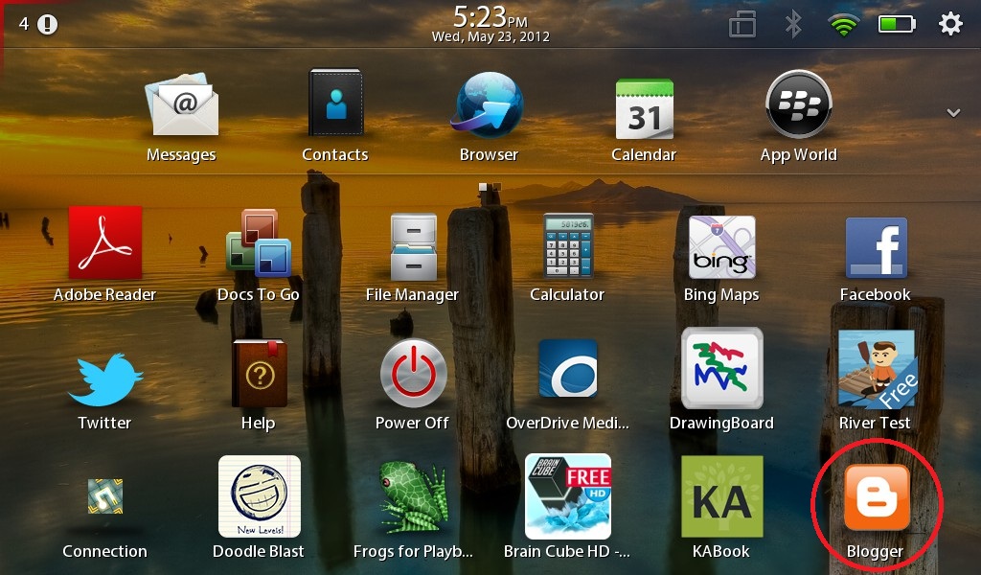Open the Messages app
The height and width of the screenshot is (575, 981).
pyautogui.click(x=181, y=104)
